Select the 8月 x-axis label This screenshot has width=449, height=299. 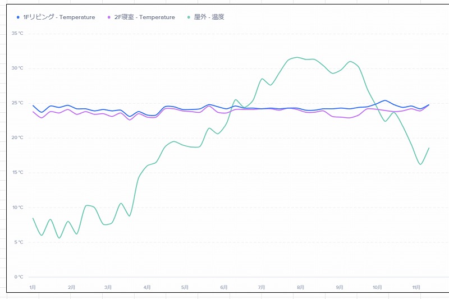click(x=301, y=287)
